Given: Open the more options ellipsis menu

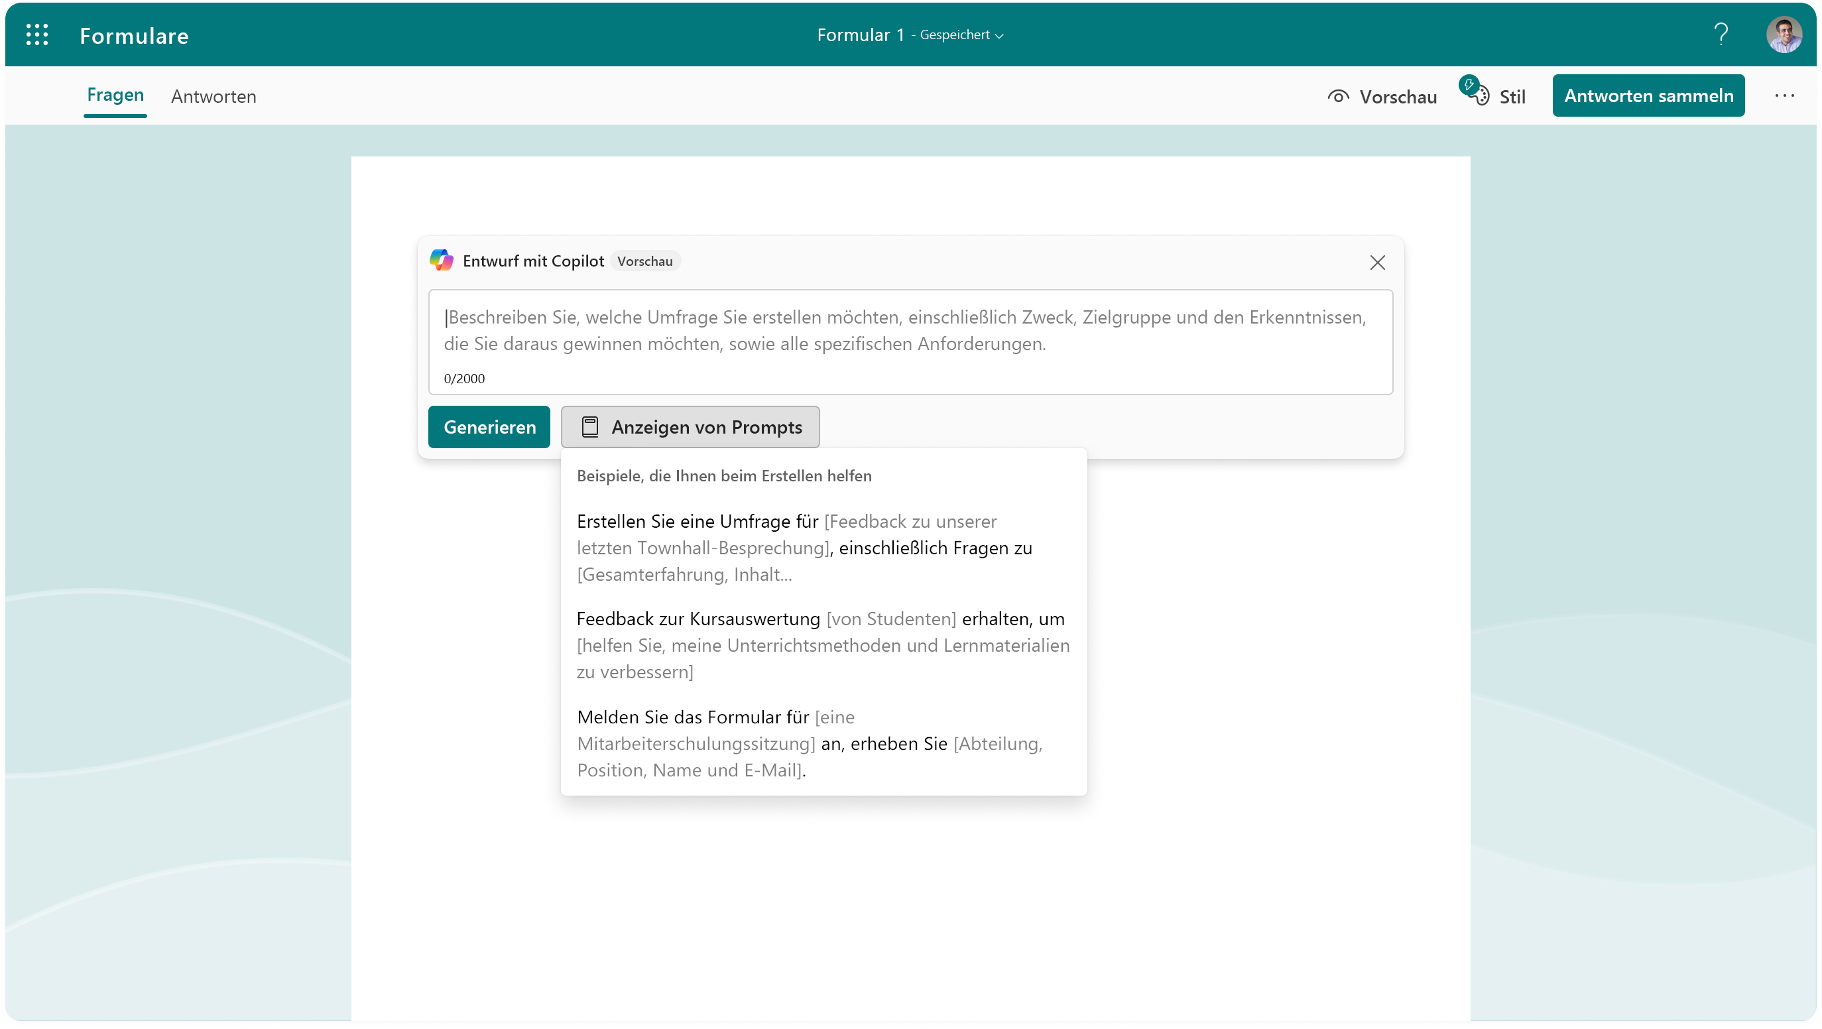Looking at the screenshot, I should (x=1784, y=95).
